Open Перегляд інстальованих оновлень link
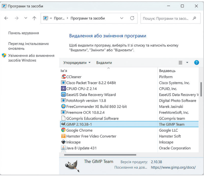The width and height of the screenshot is (204, 176). click(x=29, y=46)
